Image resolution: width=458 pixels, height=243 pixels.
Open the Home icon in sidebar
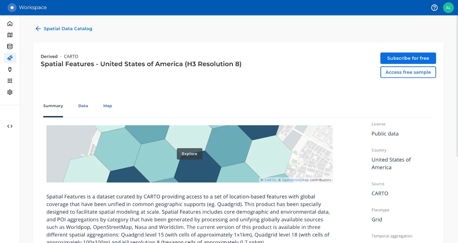[x=10, y=23]
